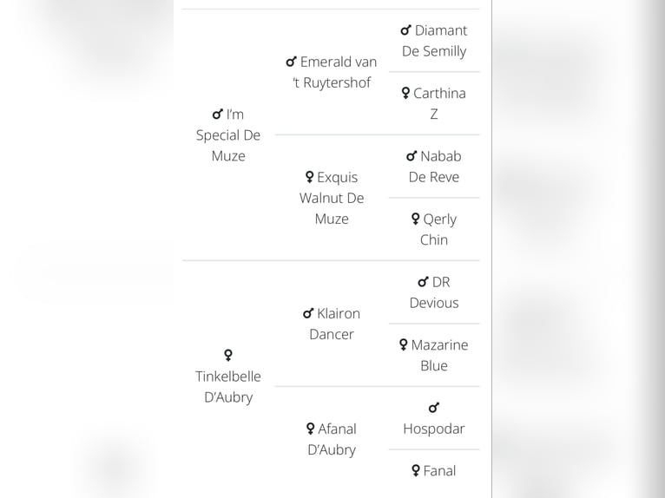Click the Hospodar name text
Viewport: 665px width, 498px height.
click(x=434, y=429)
